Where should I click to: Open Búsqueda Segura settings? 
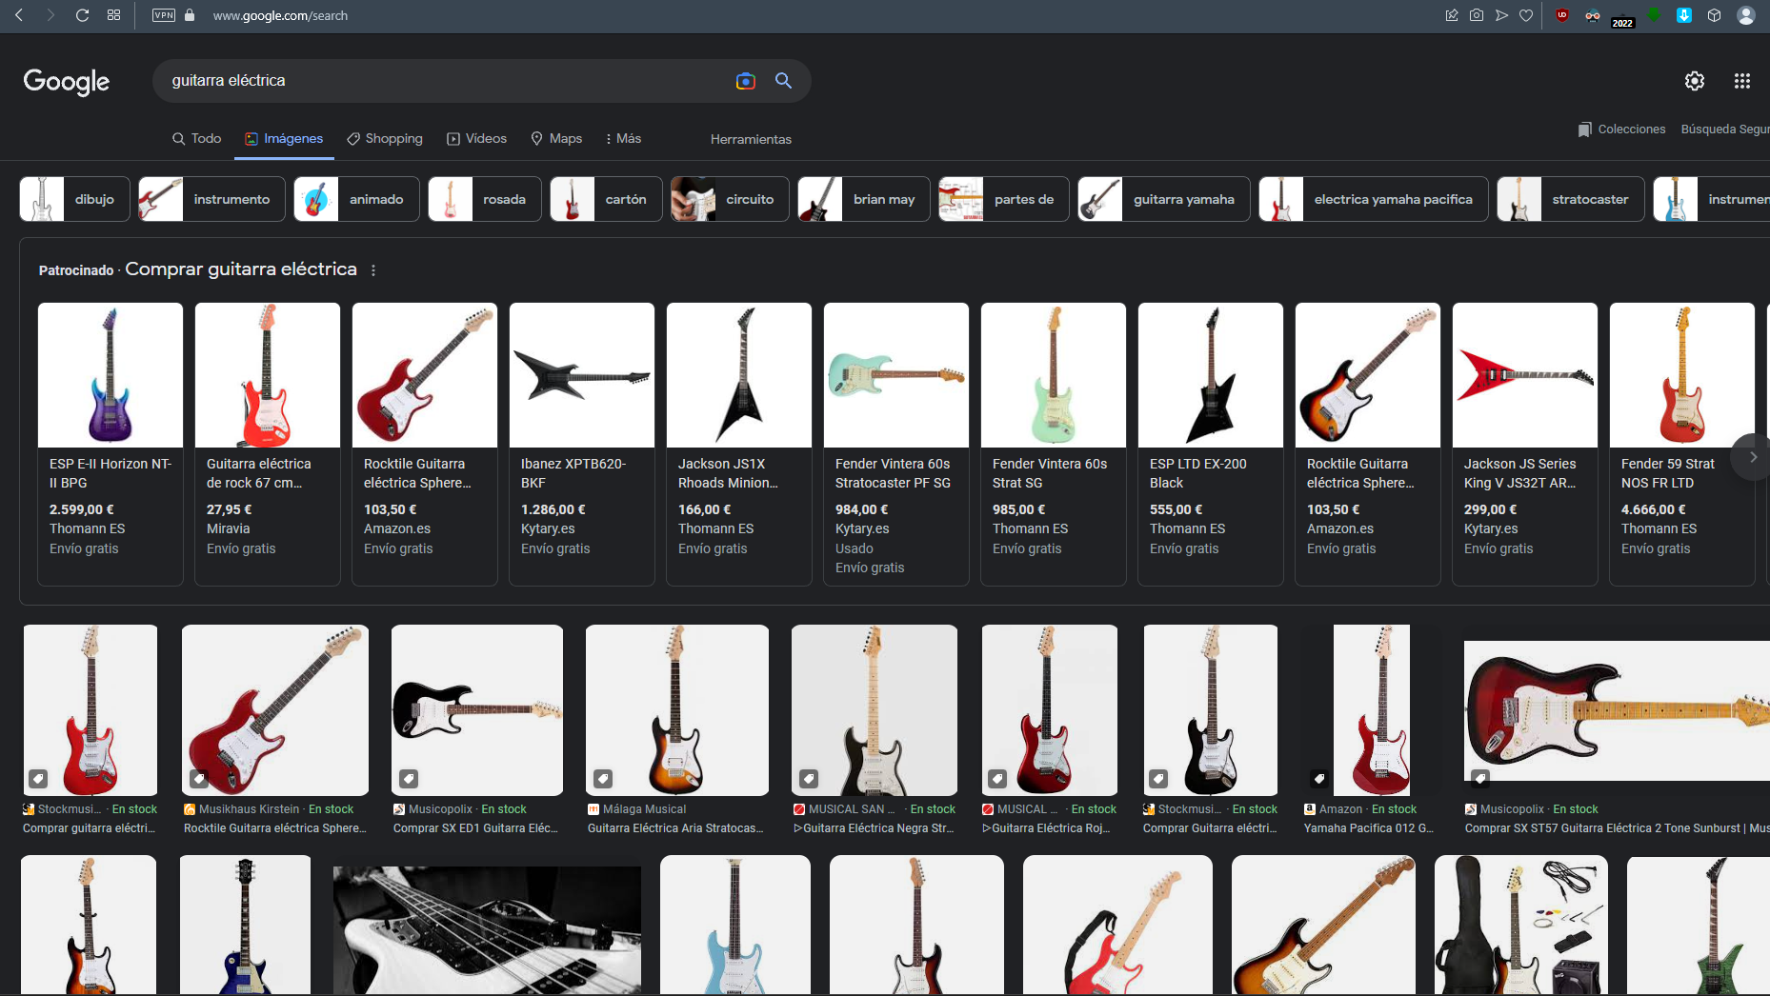point(1725,129)
